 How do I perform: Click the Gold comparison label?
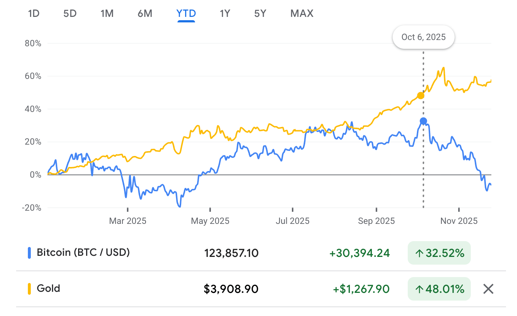tap(48, 288)
